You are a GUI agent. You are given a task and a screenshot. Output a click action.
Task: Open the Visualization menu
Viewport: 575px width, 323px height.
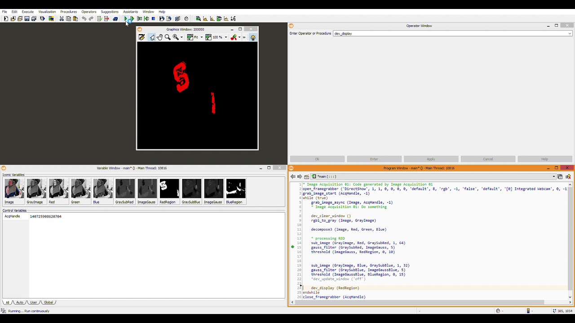pyautogui.click(x=47, y=12)
